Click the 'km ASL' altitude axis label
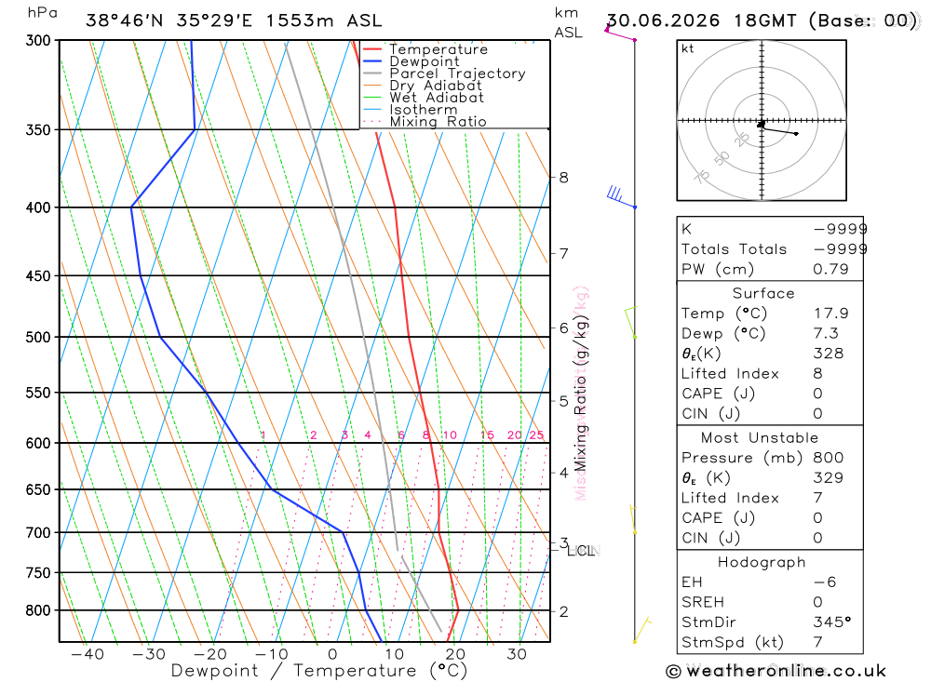This screenshot has height=682, width=931. [x=568, y=22]
